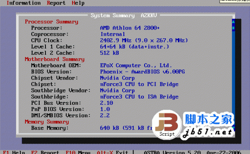Click the 'BIOS Version:' label
Screen dimensions: 250x154
[x=51, y=72]
